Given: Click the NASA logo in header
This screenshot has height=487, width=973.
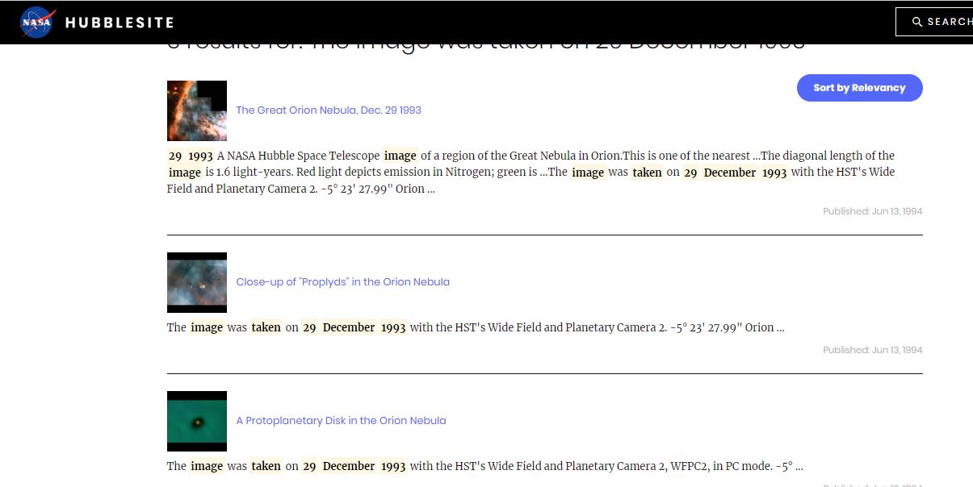Looking at the screenshot, I should click(37, 23).
